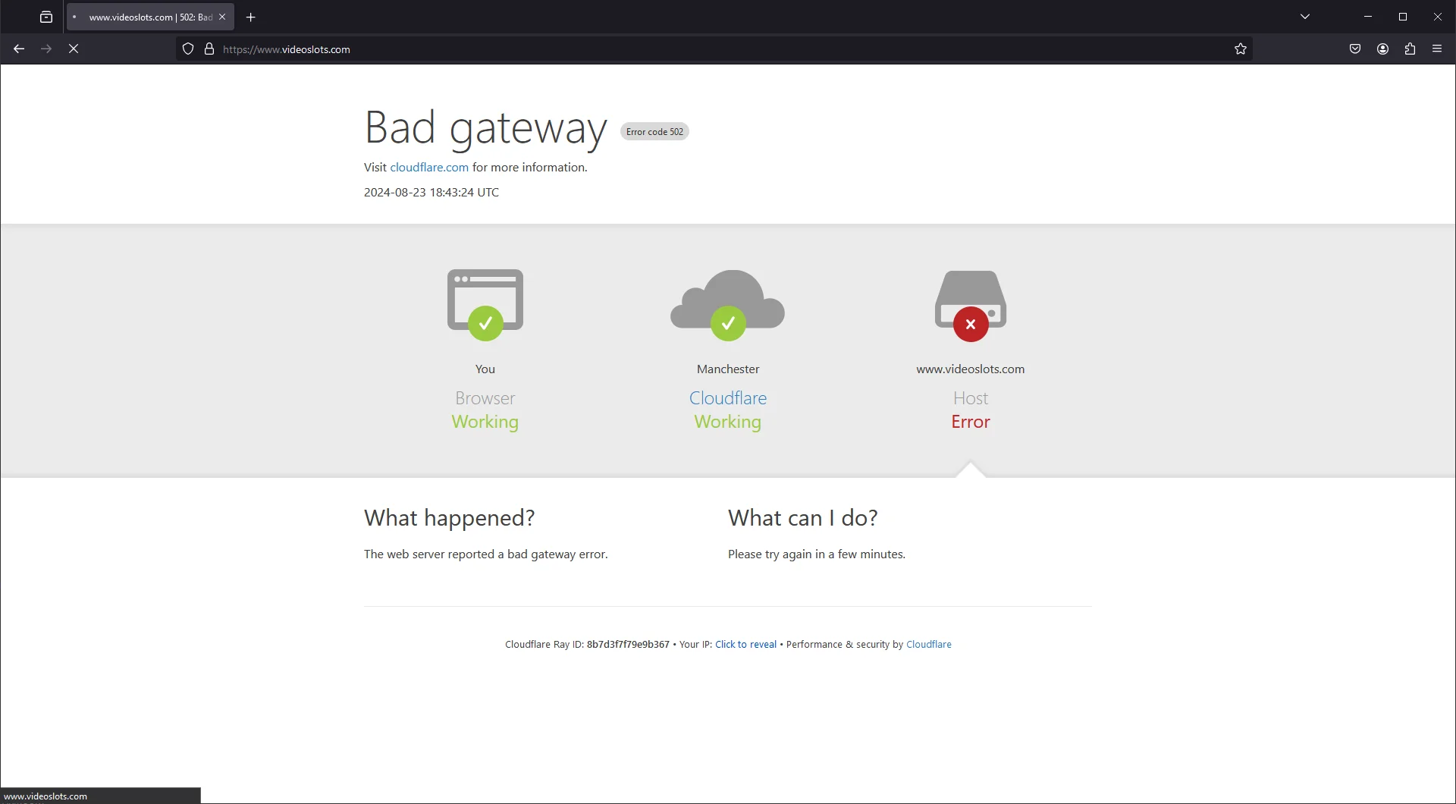
Task: Click the forward navigation arrow
Action: coord(46,49)
